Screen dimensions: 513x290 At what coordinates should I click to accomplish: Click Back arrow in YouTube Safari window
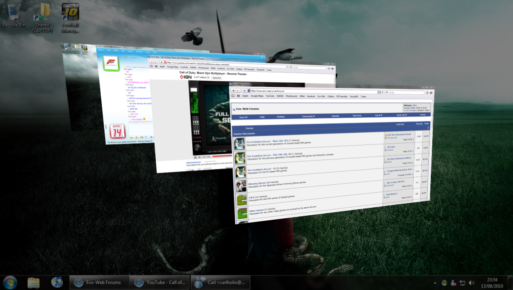click(151, 62)
